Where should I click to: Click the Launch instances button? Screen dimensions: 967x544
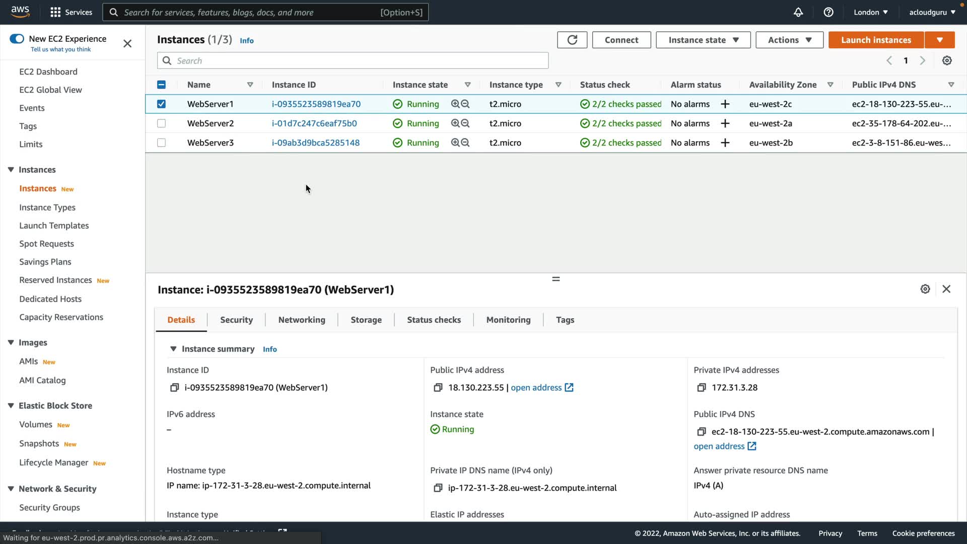[876, 40]
